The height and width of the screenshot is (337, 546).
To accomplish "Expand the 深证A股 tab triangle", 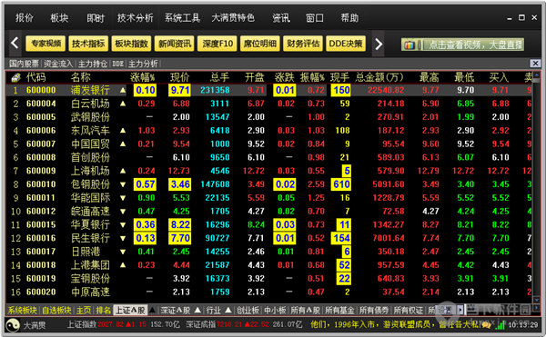I will click(197, 309).
